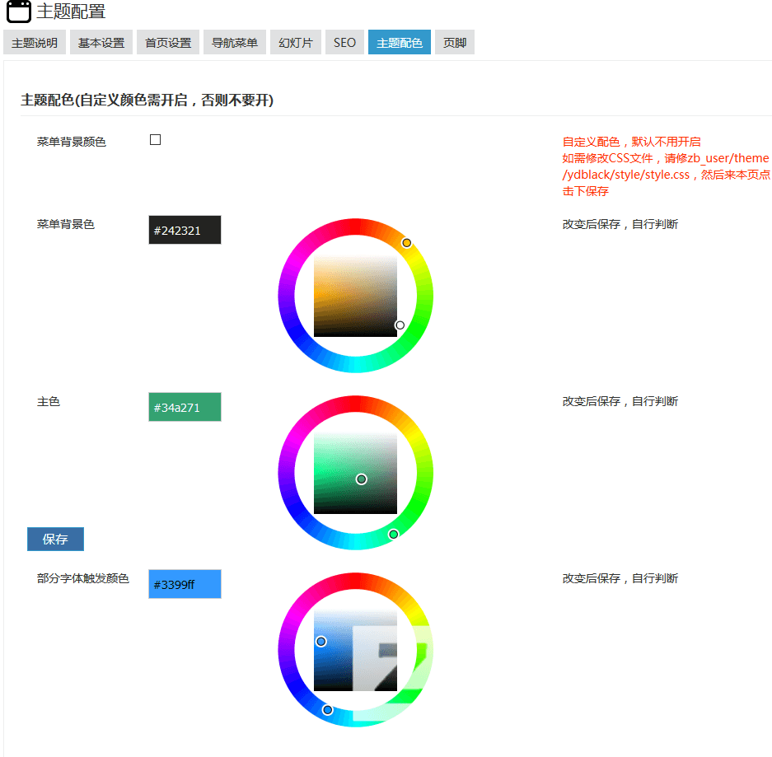Switch to the SEO tab
The width and height of the screenshot is (772, 757).
pyautogui.click(x=344, y=42)
